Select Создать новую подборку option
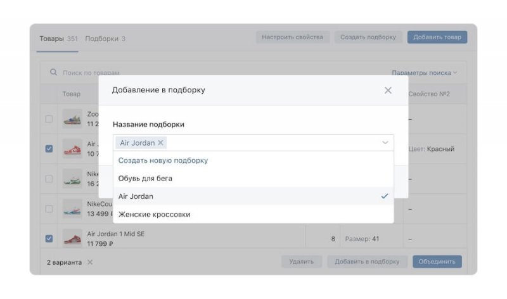This screenshot has width=507, height=299. [163, 160]
